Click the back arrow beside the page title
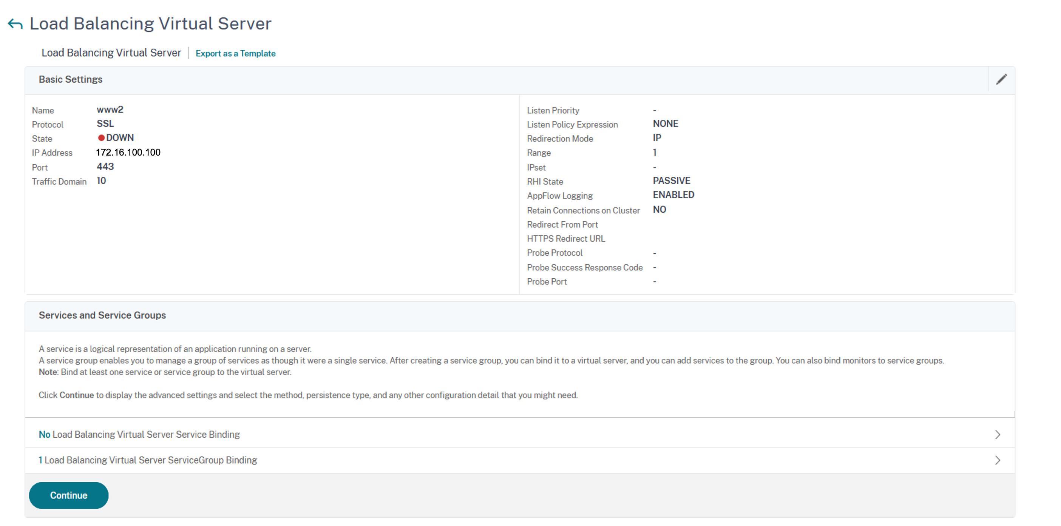The image size is (1061, 526). (x=15, y=24)
